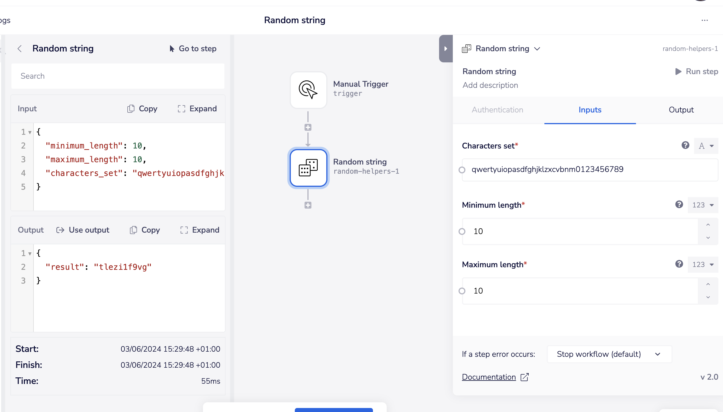Select the Random string dice node
Image resolution: width=723 pixels, height=412 pixels.
(x=308, y=168)
